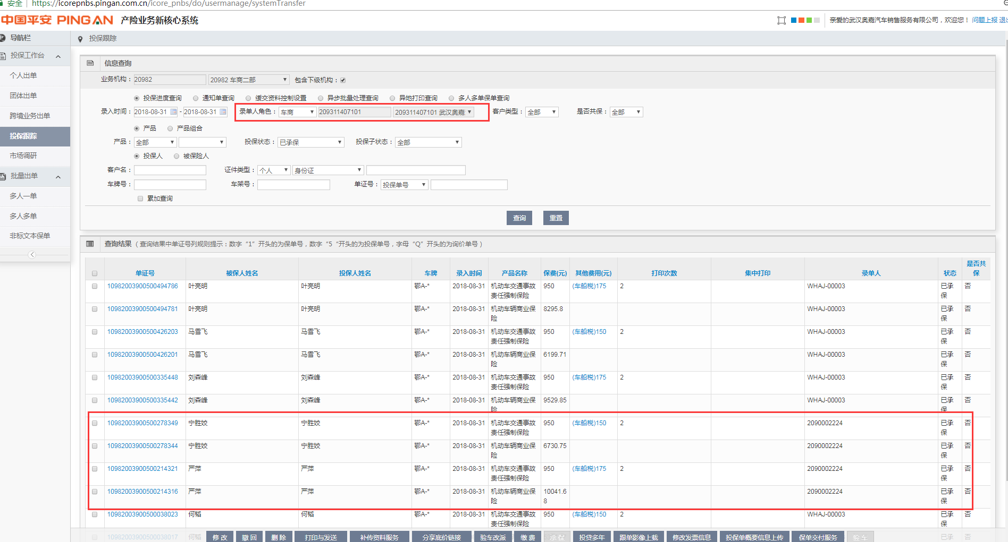Toggle the 包含下级机构 checkbox
1008x542 pixels.
pyautogui.click(x=343, y=80)
